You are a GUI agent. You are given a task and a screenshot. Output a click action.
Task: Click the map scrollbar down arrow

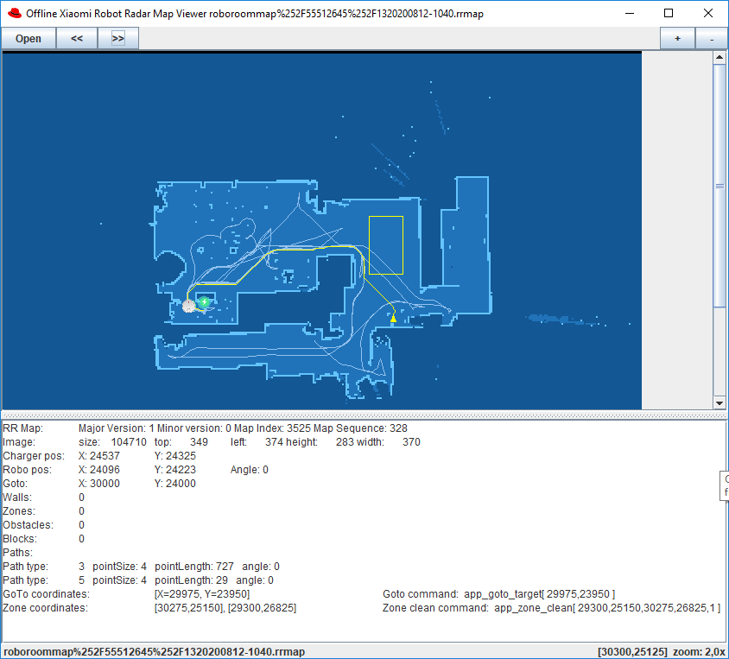(719, 402)
